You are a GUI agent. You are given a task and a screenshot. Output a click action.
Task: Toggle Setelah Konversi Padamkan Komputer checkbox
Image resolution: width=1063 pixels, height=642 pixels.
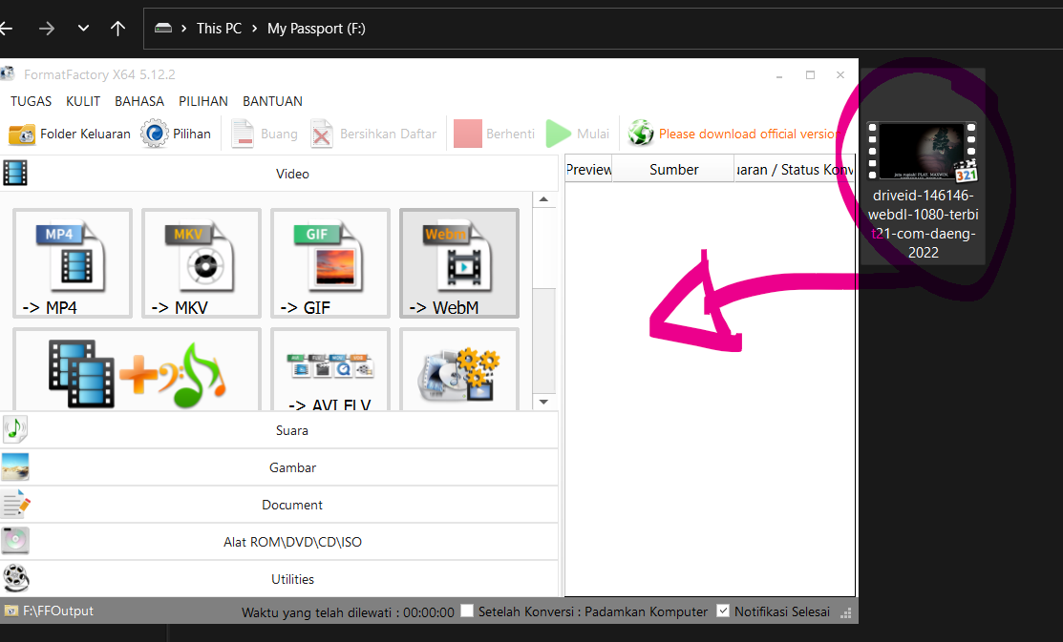(467, 611)
